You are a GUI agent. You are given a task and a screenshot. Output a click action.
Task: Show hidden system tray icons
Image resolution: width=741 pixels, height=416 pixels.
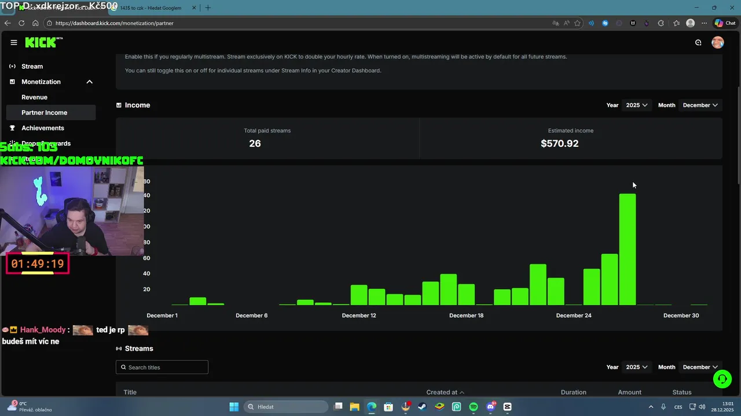(x=651, y=407)
